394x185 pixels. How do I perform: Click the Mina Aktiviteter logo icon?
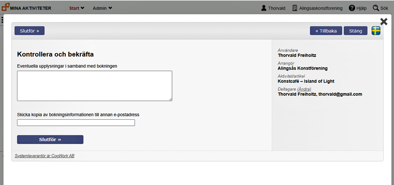[x=6, y=7]
